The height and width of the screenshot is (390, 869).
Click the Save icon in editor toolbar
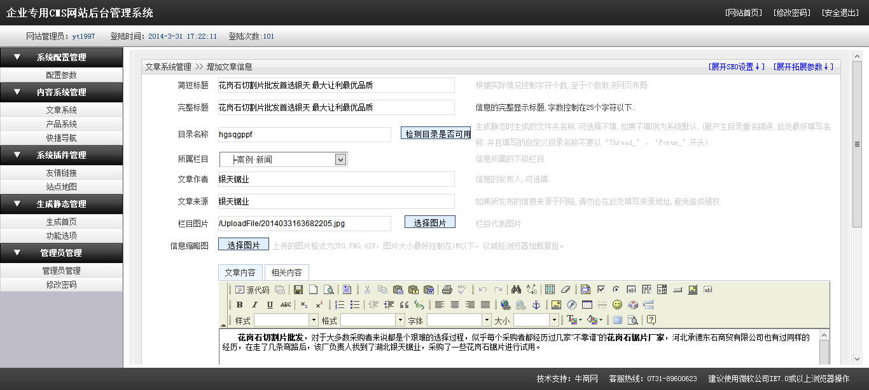(x=298, y=290)
